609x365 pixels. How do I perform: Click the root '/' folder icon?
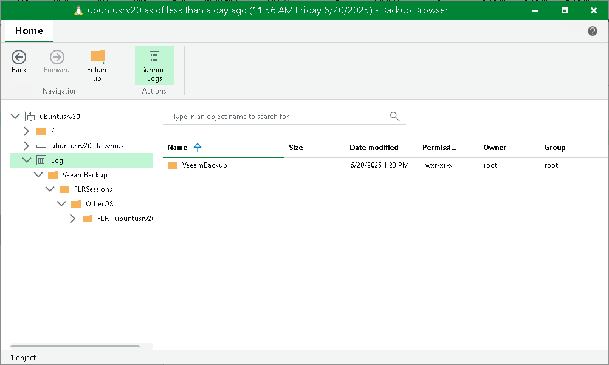point(41,131)
